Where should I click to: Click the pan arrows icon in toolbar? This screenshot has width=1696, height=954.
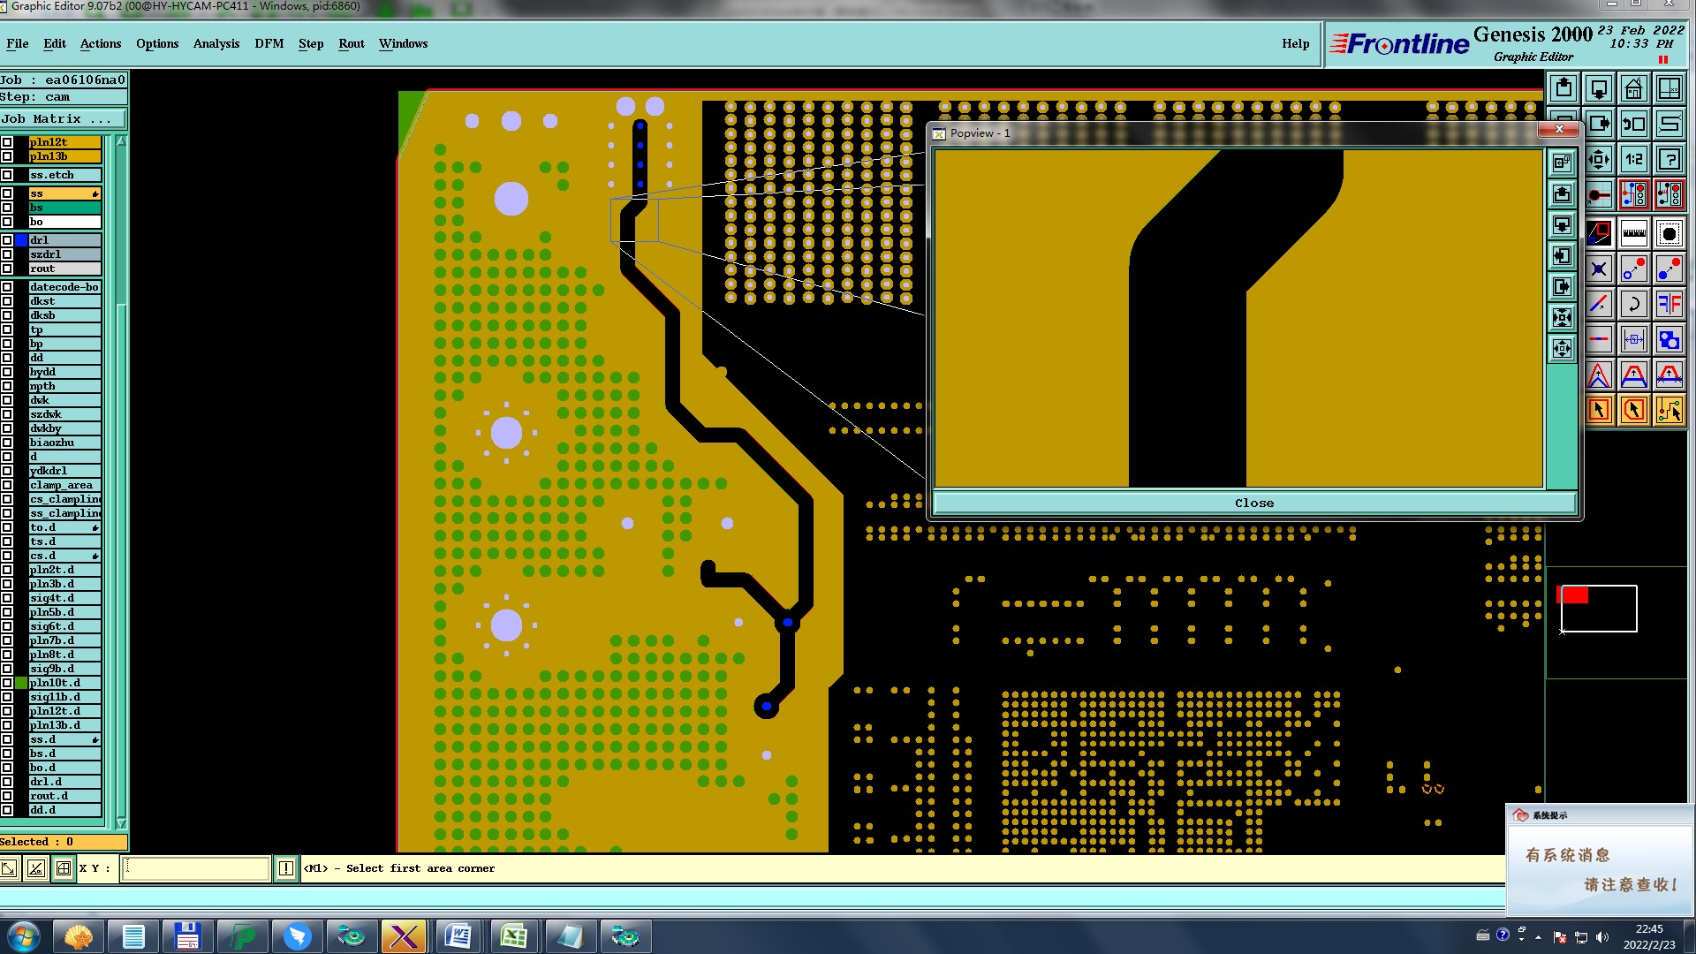[x=1598, y=160]
